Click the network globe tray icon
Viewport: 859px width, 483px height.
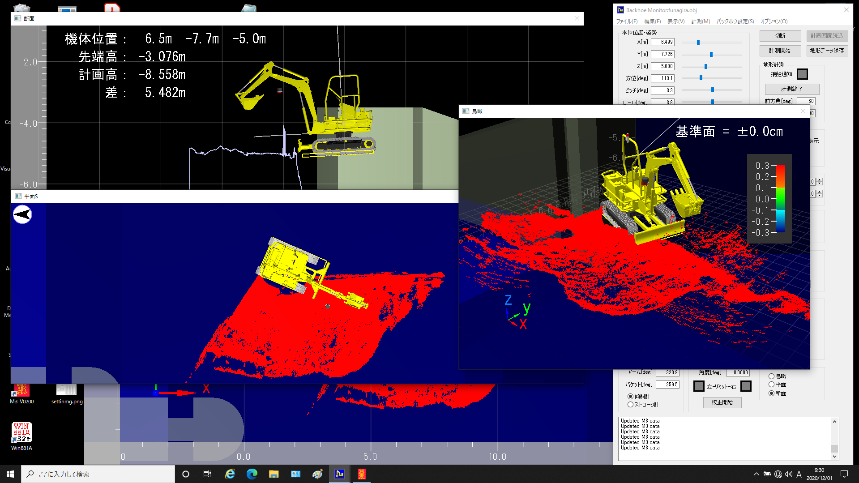coord(778,474)
